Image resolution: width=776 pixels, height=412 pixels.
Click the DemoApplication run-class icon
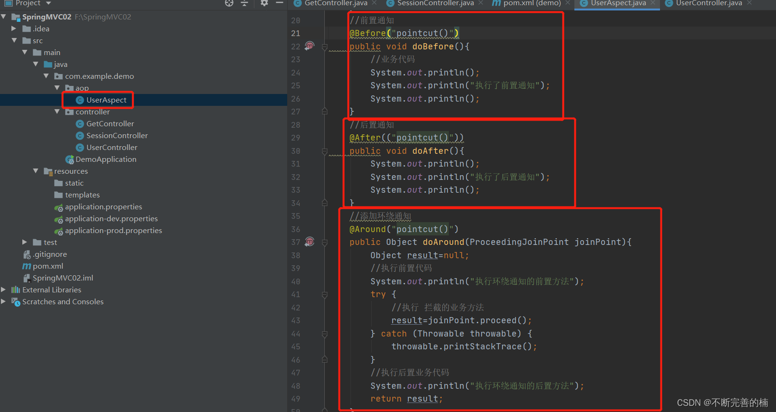pos(70,159)
